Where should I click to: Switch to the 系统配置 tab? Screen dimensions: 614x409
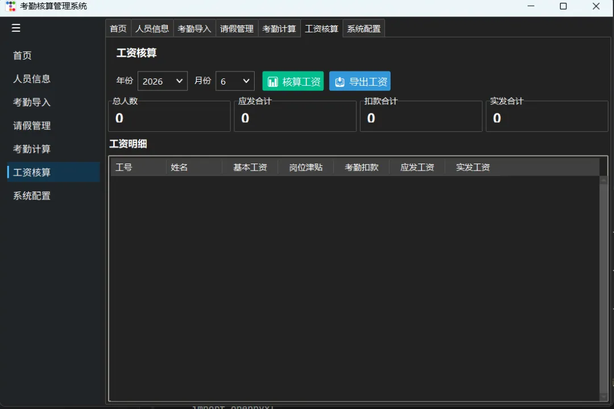tap(364, 28)
